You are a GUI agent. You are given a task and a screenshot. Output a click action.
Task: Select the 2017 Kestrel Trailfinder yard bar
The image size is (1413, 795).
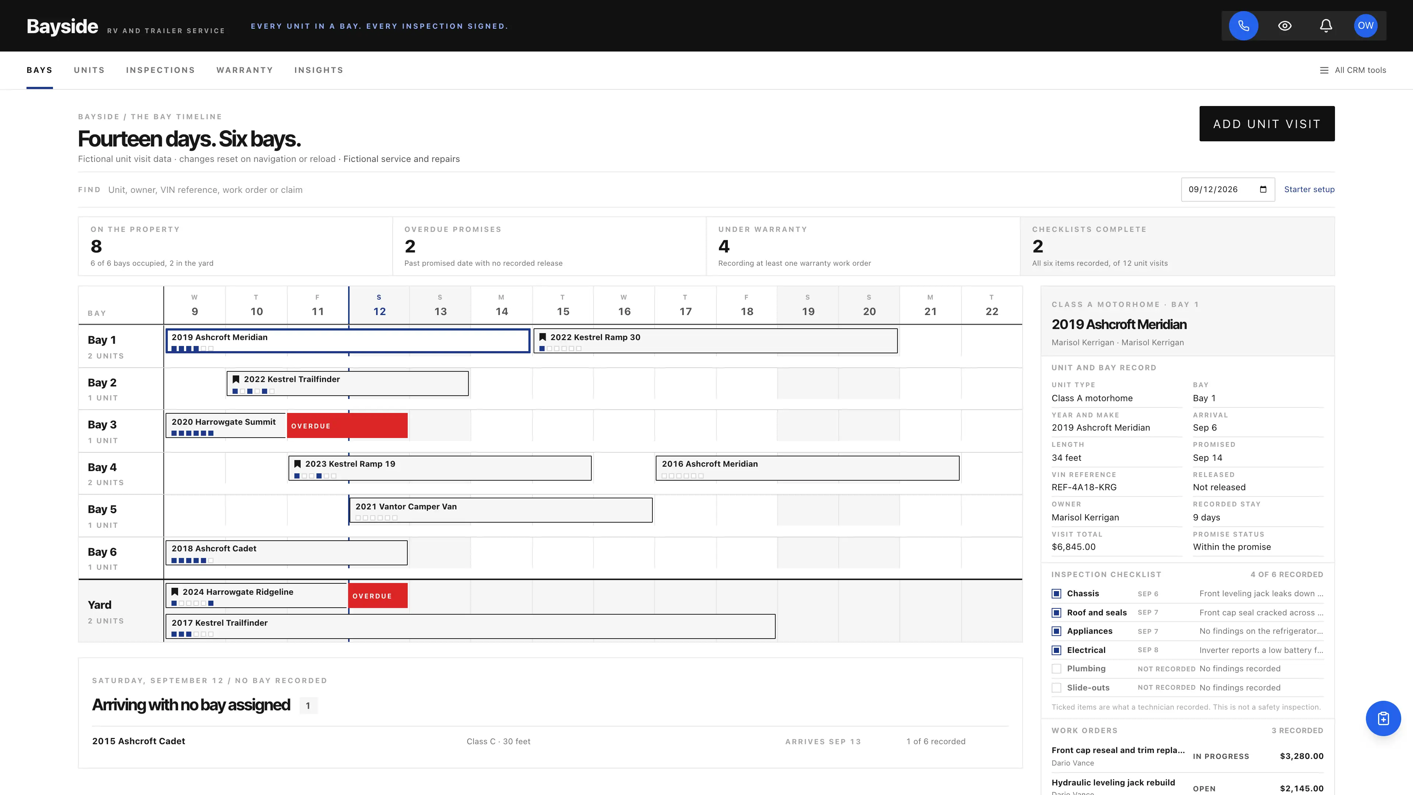coord(471,626)
